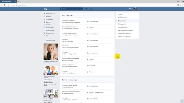Screen dimensions: 184x103
Task: Click the Женщины ищут мужчин ad link
Action: tap(51, 61)
